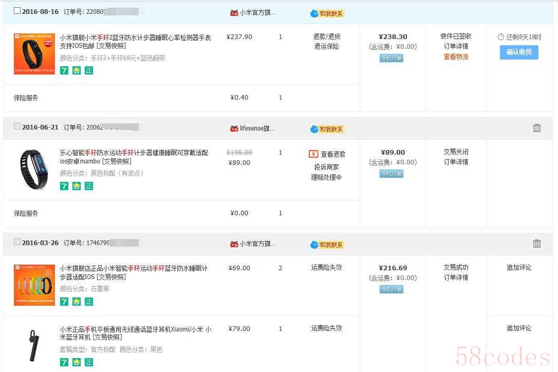558x372 pixels.
Task: Open 订单详情 for the ¥216.69 order
Action: click(x=456, y=277)
